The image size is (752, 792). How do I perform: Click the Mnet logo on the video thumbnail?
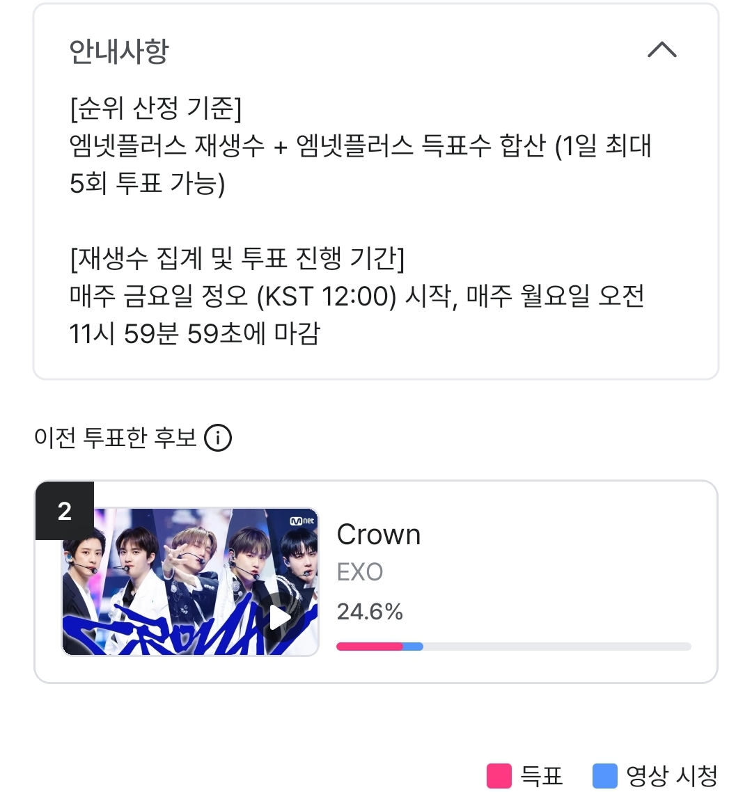pyautogui.click(x=301, y=521)
